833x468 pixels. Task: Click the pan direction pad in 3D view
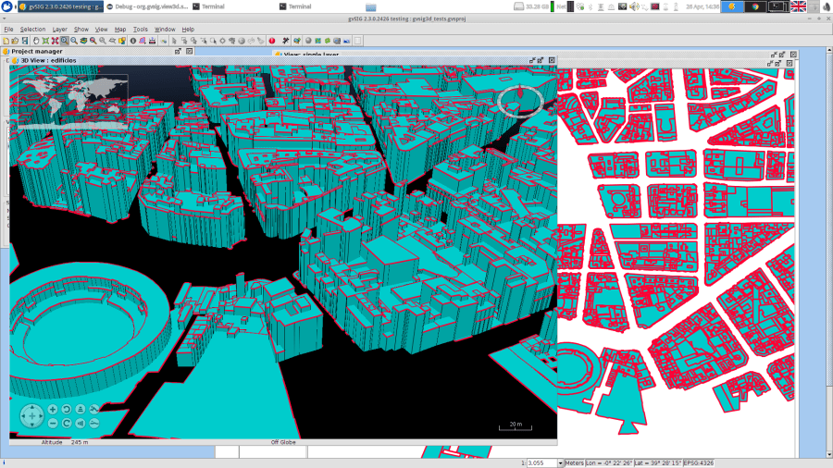point(31,416)
